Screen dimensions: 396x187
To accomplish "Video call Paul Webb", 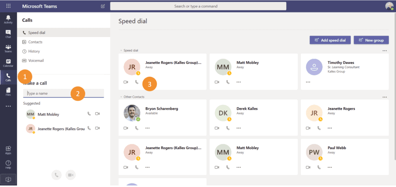I will click(x=308, y=167).
